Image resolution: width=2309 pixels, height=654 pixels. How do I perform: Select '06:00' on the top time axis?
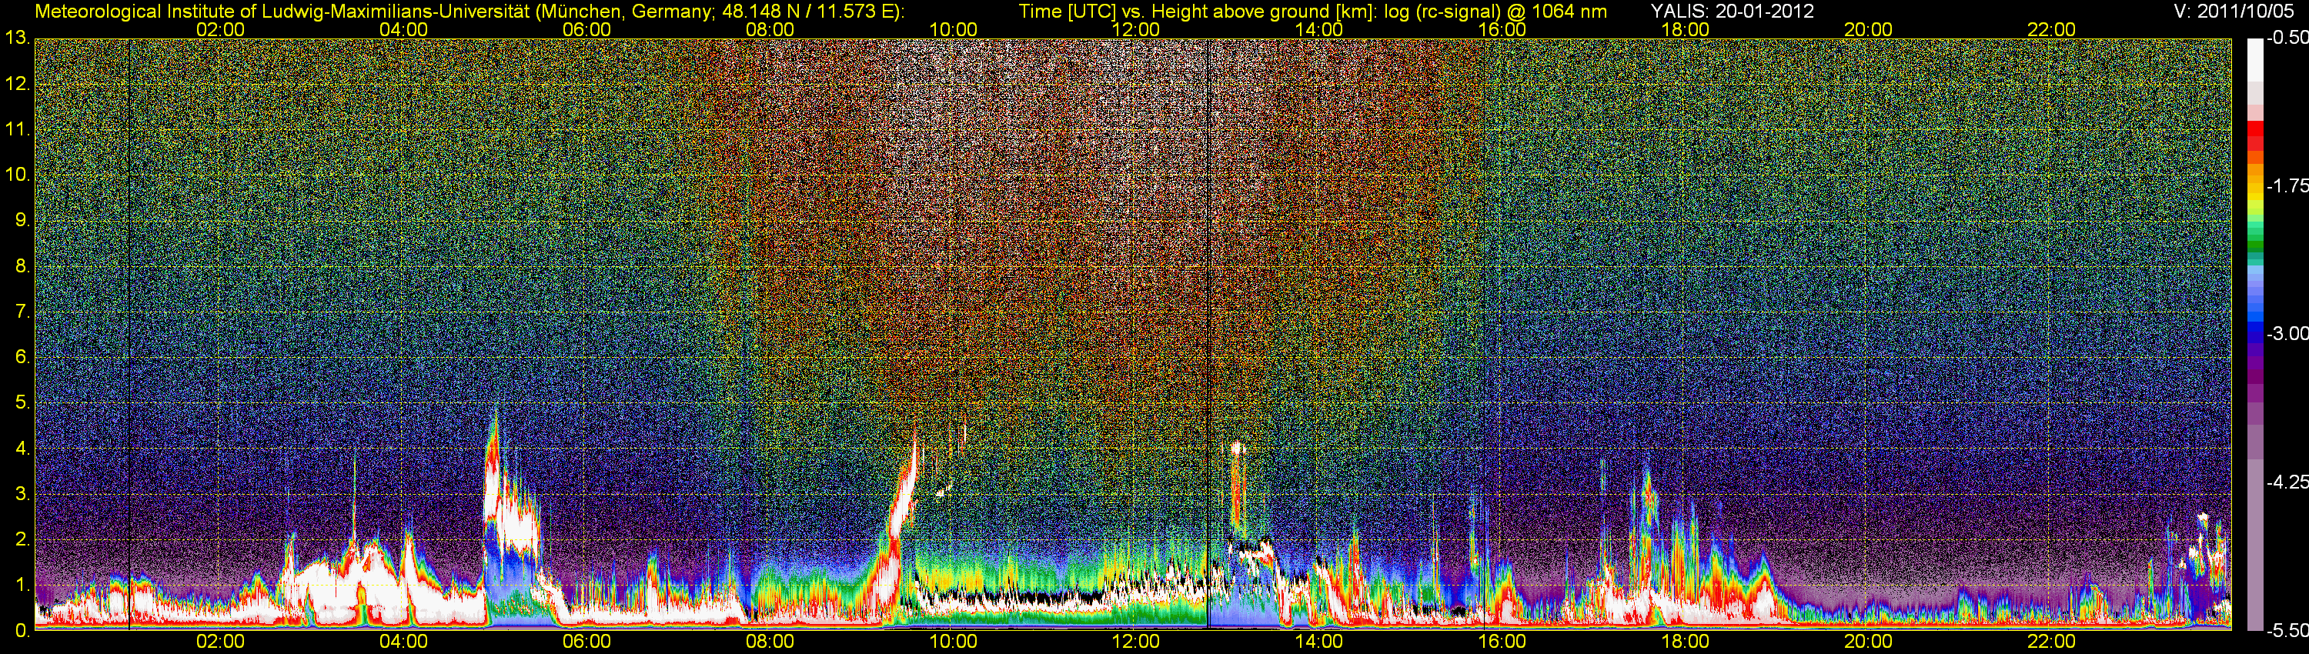click(x=587, y=29)
